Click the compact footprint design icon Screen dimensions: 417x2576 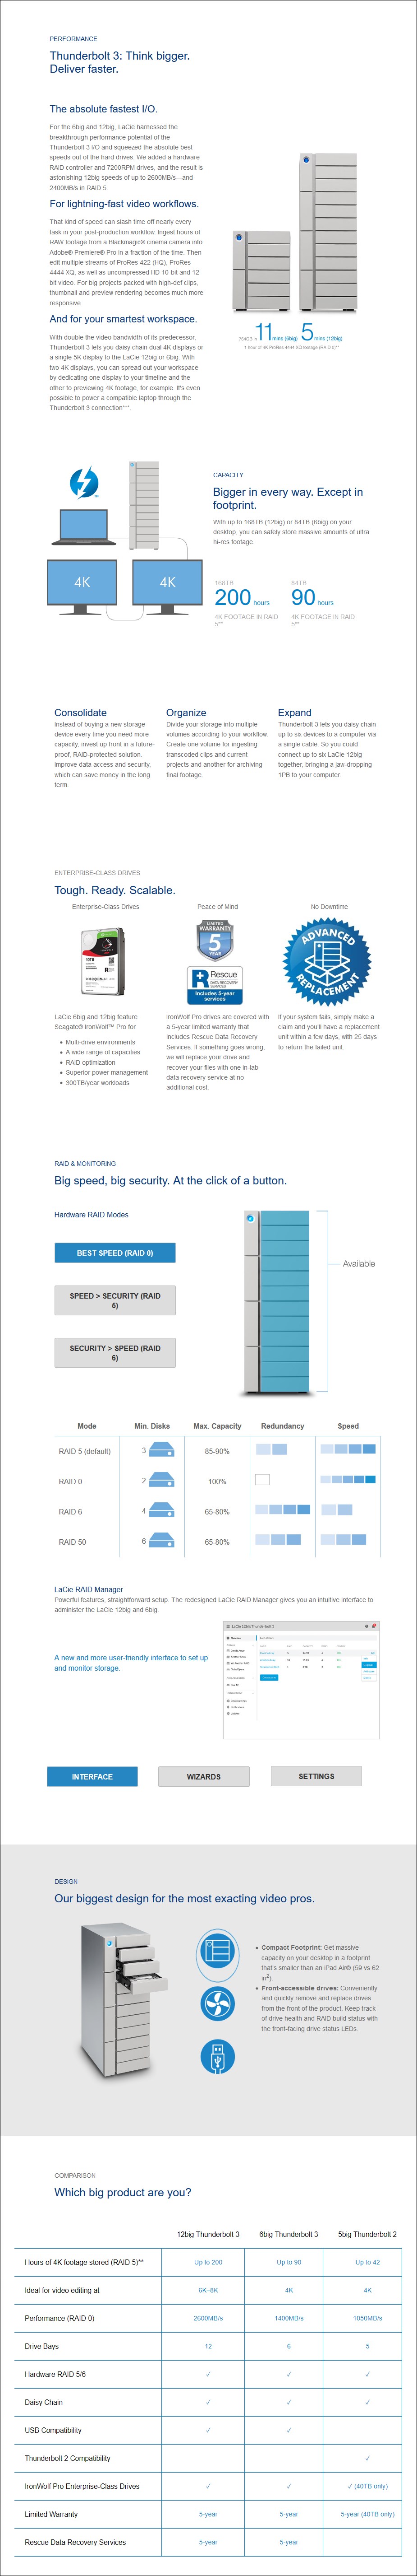pyautogui.click(x=217, y=1951)
